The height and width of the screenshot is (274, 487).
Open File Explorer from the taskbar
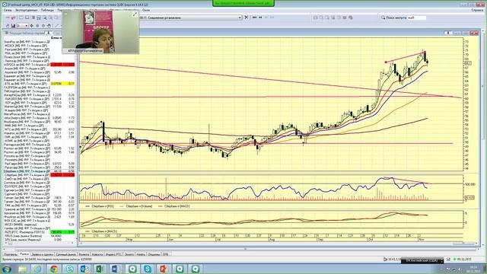pyautogui.click(x=22, y=269)
